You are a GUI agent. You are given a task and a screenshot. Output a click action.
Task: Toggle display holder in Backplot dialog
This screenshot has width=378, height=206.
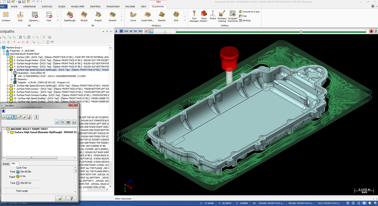point(14,117)
